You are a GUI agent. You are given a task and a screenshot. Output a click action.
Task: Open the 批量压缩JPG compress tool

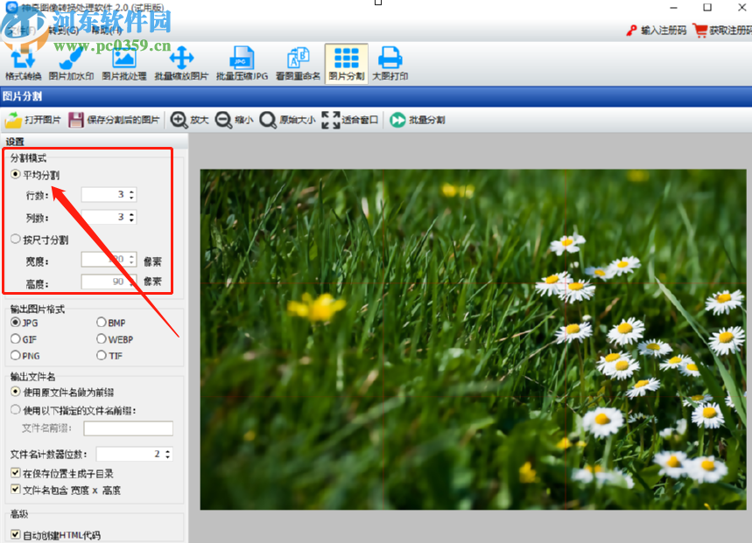pyautogui.click(x=242, y=64)
